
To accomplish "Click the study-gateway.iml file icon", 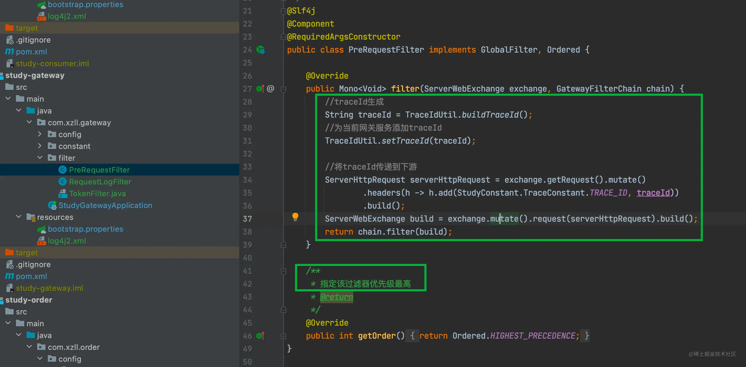I will coord(10,288).
